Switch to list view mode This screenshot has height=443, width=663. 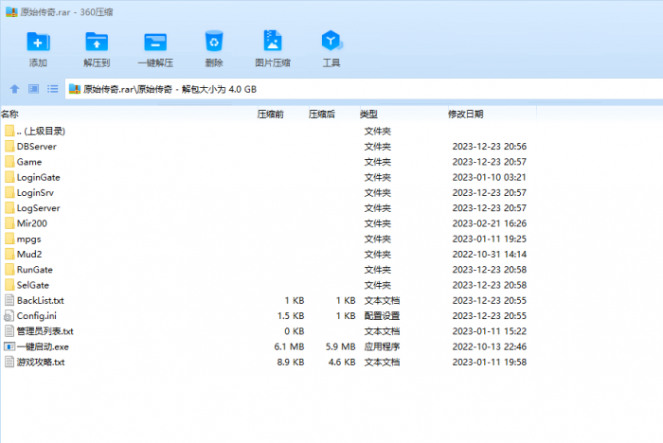click(52, 89)
